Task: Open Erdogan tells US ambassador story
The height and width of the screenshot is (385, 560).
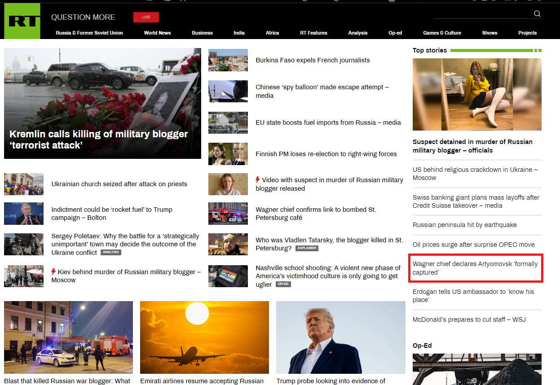Action: (473, 296)
